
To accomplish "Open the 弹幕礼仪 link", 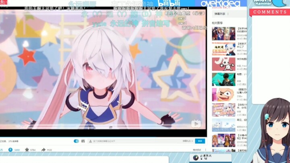I will tap(188, 141).
